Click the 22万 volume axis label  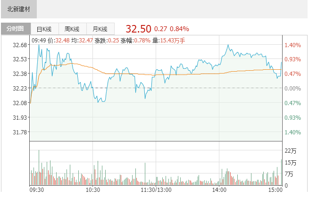pyautogui.click(x=291, y=151)
